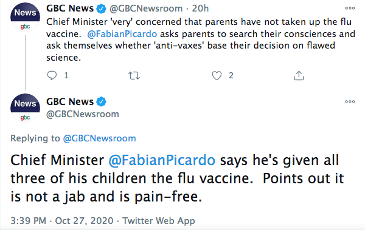
Task: Click GBC News display name on reply tweet
Action: pos(70,102)
